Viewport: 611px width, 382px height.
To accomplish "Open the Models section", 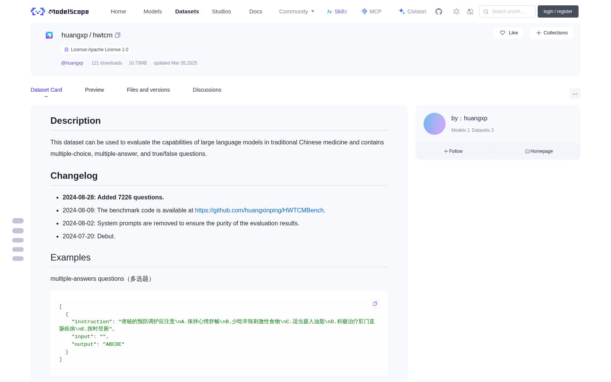I will pos(153,11).
